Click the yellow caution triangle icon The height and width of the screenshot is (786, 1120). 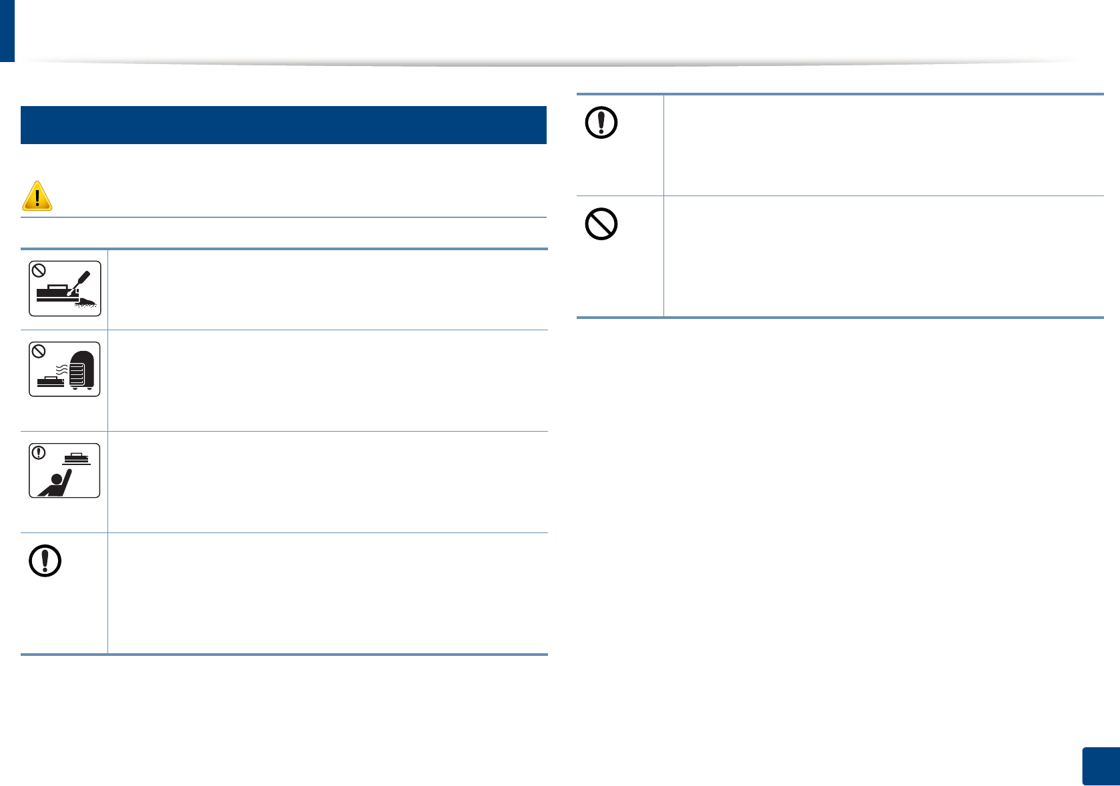click(x=37, y=196)
